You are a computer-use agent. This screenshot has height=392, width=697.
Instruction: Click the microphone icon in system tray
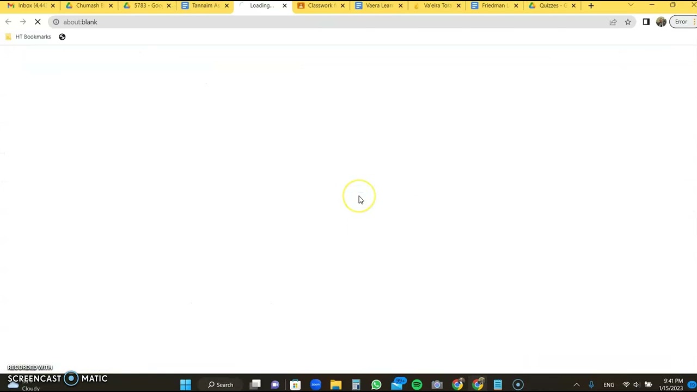coord(591,385)
